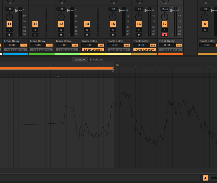217x183 pixels.
Task: Arm track 17 for recording
Action: click(x=164, y=35)
